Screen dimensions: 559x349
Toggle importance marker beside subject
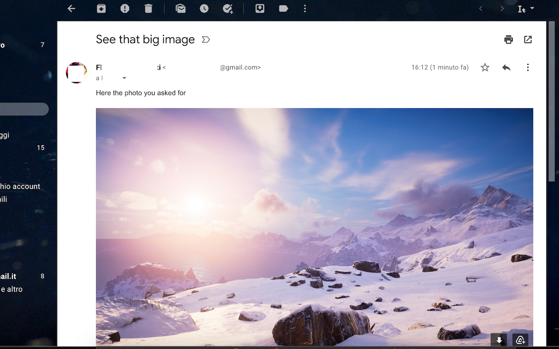click(x=206, y=40)
